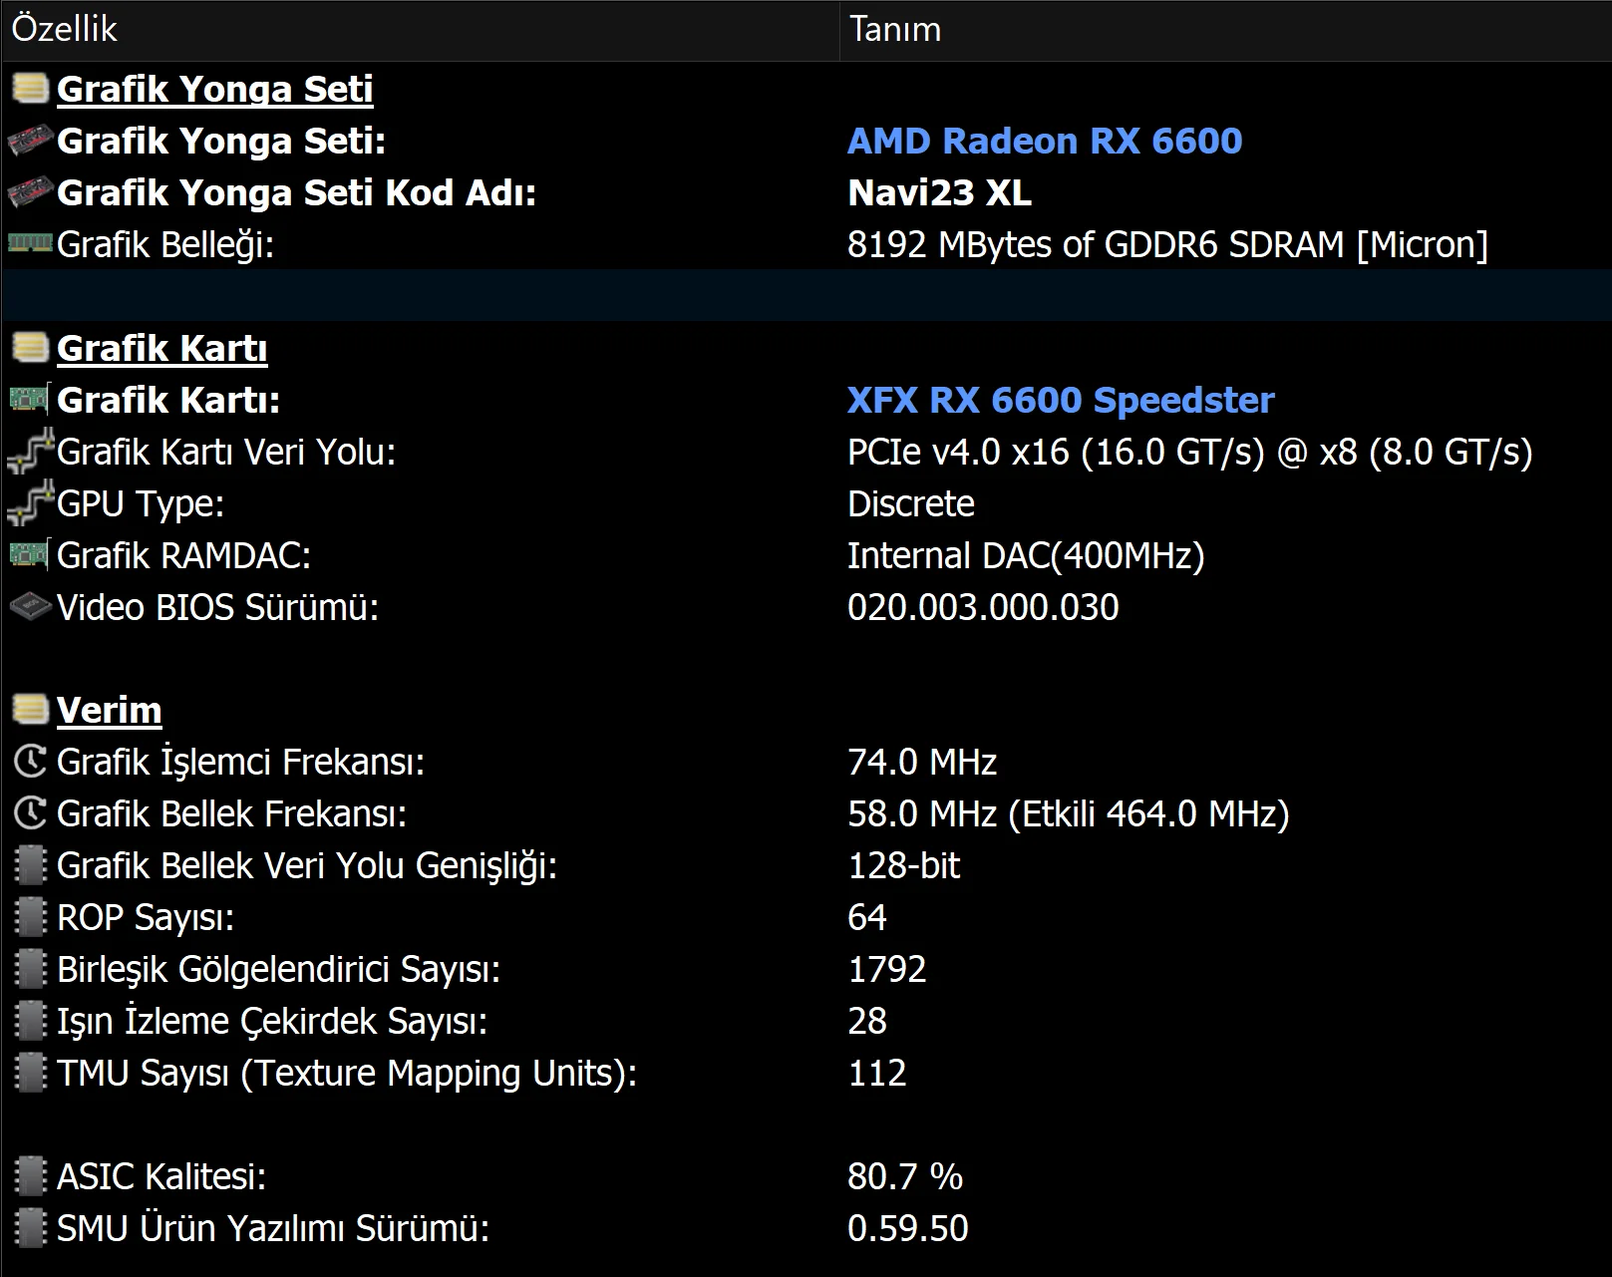Image resolution: width=1612 pixels, height=1277 pixels.
Task: Click the board icon beside Grafik RAMDAC
Action: [29, 555]
